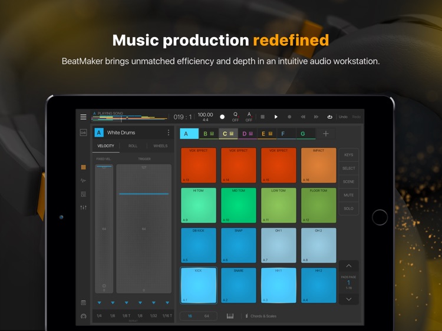Click the keyboard piano icon below pads
Viewport: 442px width, 331px height.
[230, 316]
